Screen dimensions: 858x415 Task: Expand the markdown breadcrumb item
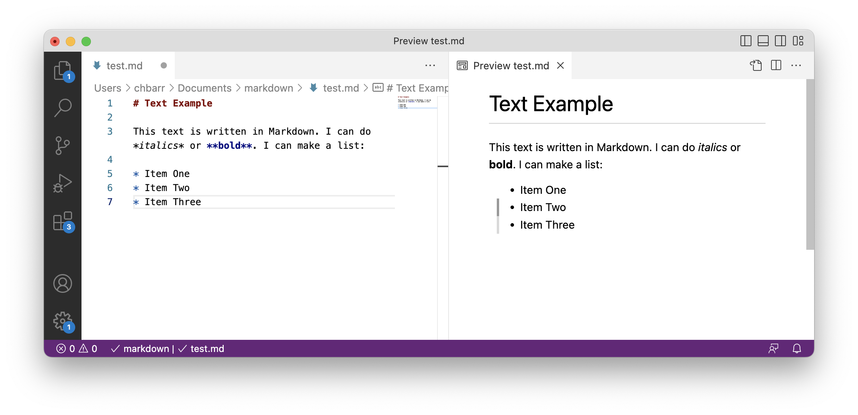[x=269, y=88]
